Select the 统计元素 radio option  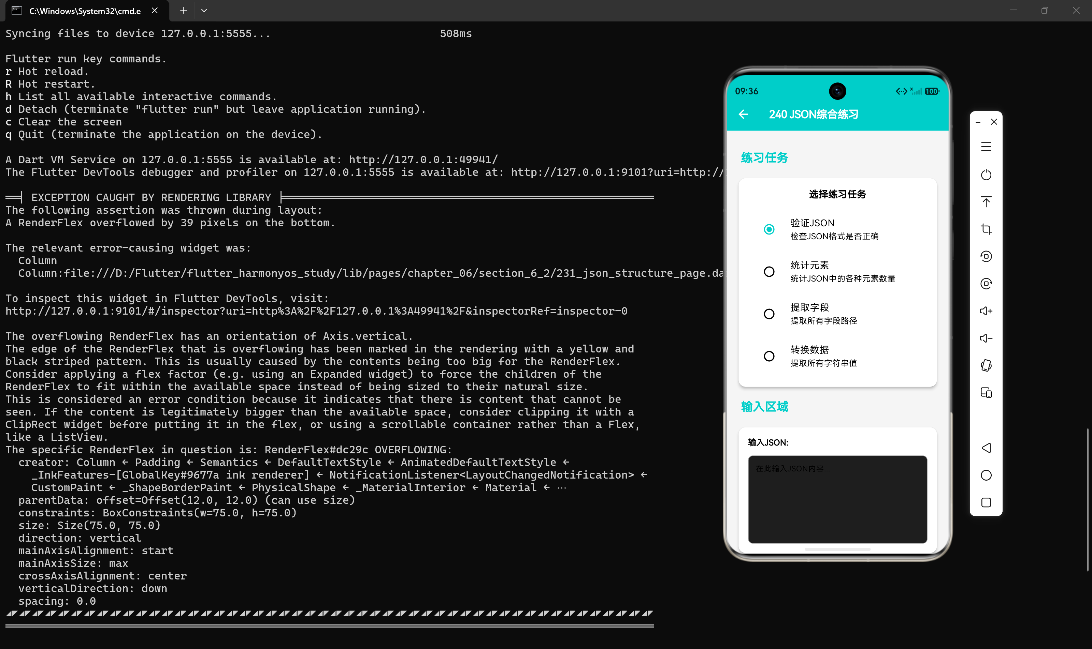click(x=769, y=272)
